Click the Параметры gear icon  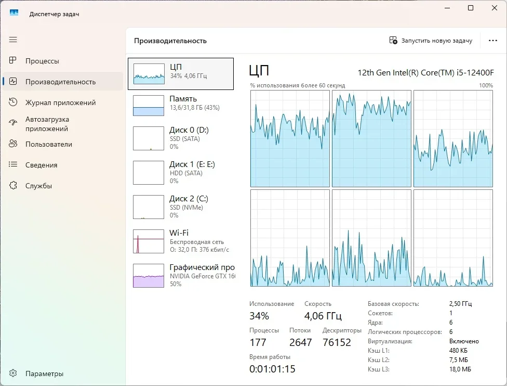[13, 373]
